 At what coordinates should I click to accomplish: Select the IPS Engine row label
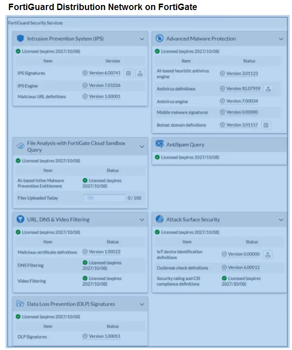tap(28, 86)
